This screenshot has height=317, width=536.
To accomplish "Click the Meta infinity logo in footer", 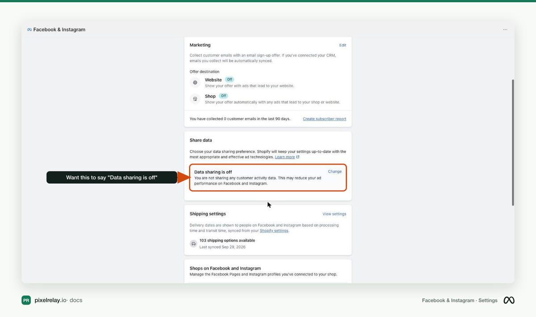I will 509,300.
